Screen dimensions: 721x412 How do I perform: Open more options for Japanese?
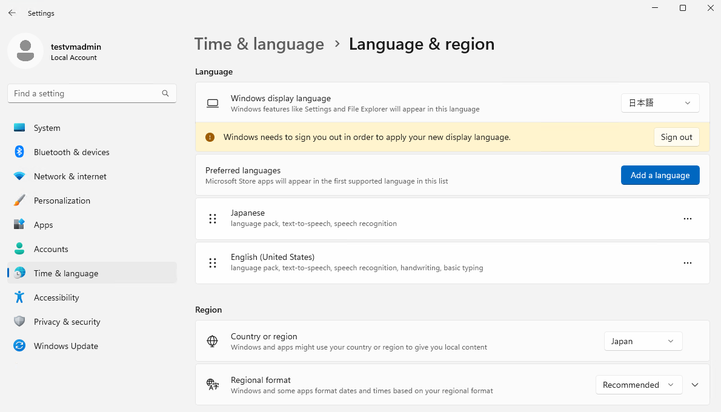coord(688,218)
